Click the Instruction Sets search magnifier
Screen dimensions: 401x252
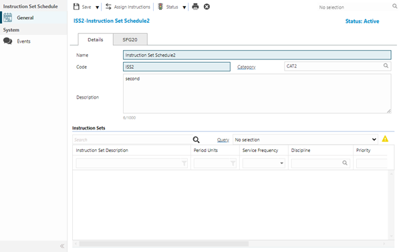196,139
